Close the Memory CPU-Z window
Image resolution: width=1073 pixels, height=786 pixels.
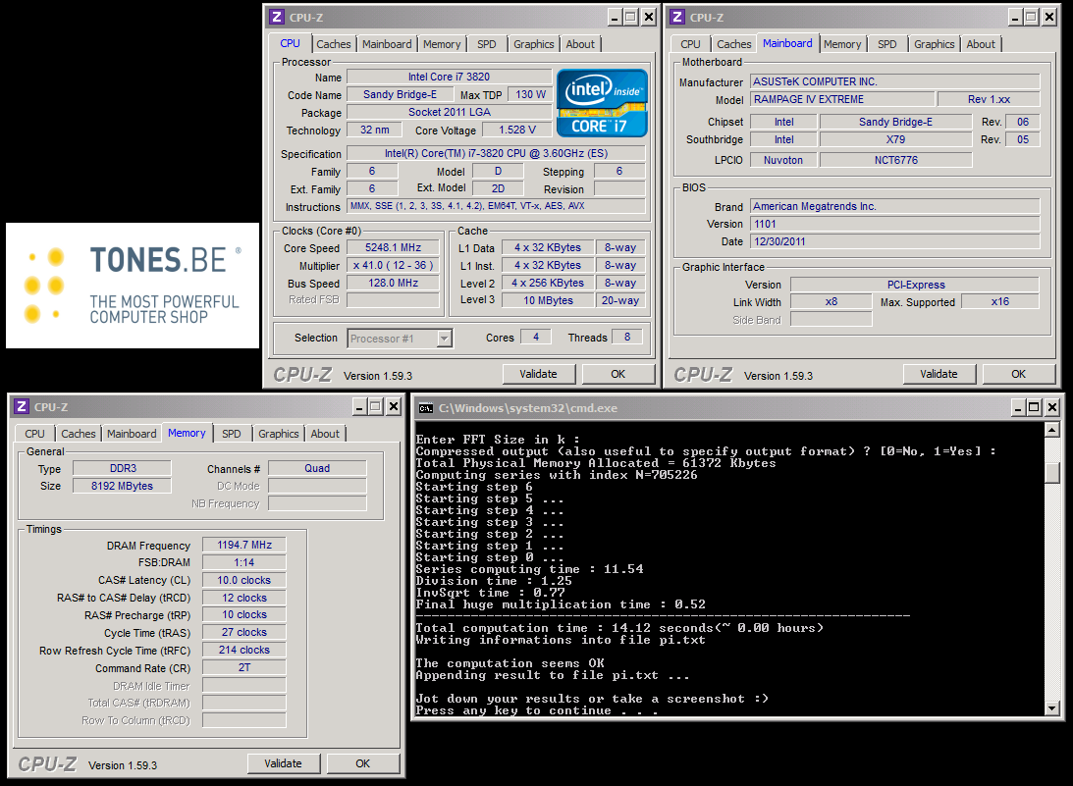pos(394,406)
